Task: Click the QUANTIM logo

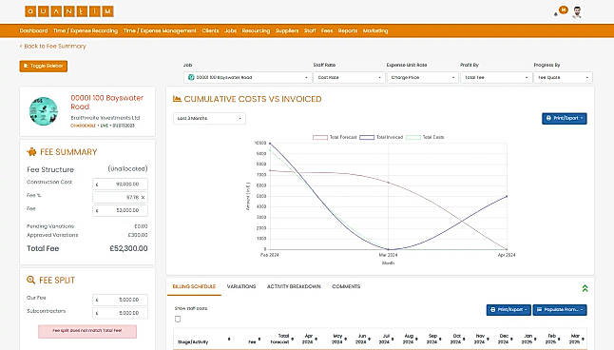Action: click(x=69, y=11)
